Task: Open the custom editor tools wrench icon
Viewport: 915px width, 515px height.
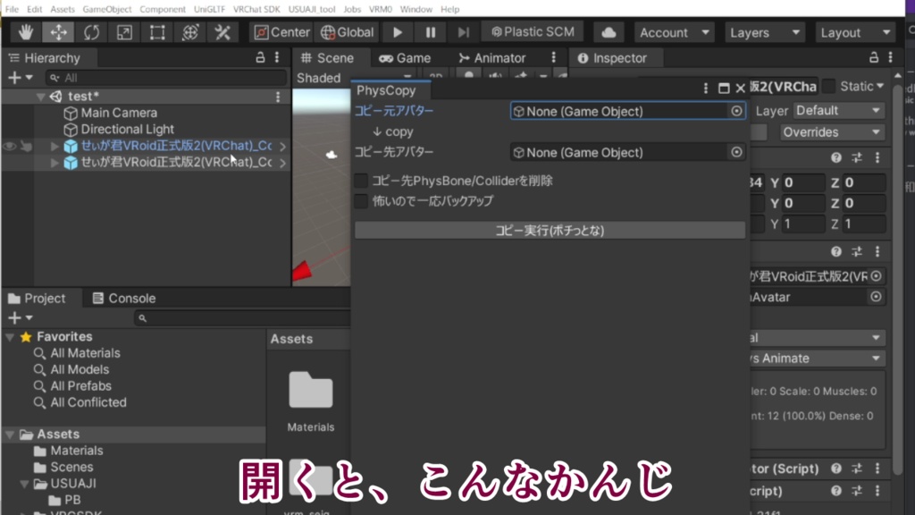Action: tap(222, 31)
